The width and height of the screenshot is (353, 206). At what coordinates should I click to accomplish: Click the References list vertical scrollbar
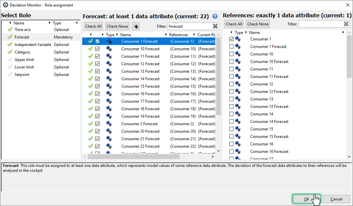pyautogui.click(x=349, y=57)
